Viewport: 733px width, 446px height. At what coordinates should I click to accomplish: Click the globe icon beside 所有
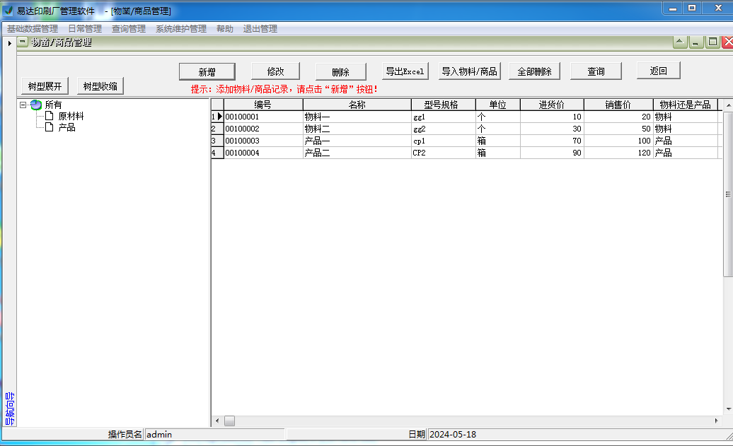tap(36, 105)
